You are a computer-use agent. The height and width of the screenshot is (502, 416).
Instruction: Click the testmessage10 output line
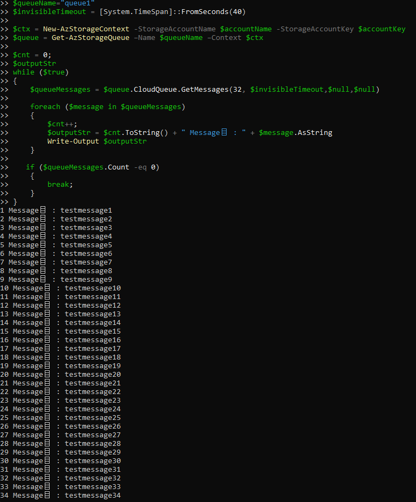tap(92, 288)
